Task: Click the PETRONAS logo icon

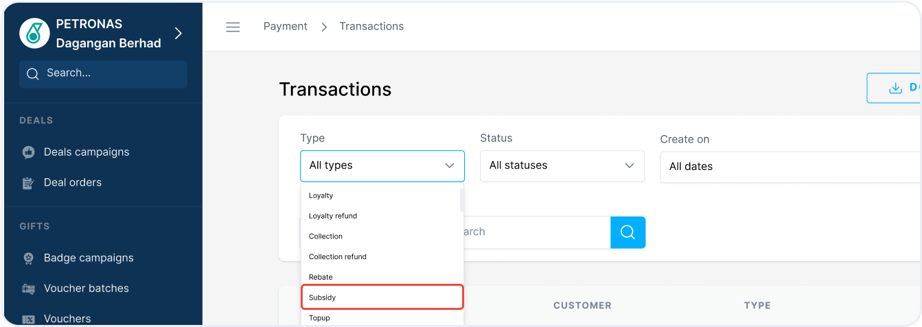Action: 34,34
